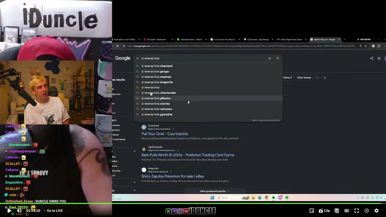Open the Instagram icon in the stream banner

click(x=180, y=211)
